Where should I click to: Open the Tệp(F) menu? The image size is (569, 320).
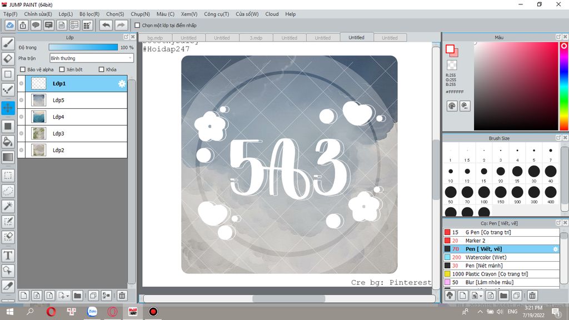[10, 14]
